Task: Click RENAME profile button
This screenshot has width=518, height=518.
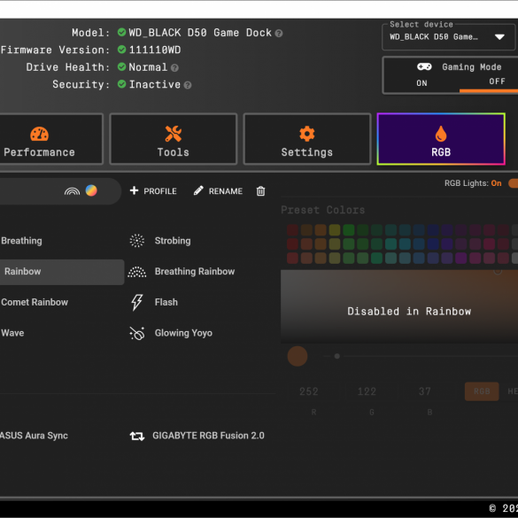Action: point(218,191)
